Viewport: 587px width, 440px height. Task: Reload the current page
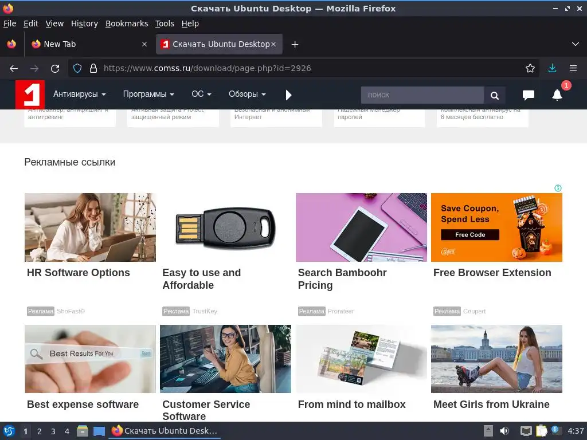55,69
